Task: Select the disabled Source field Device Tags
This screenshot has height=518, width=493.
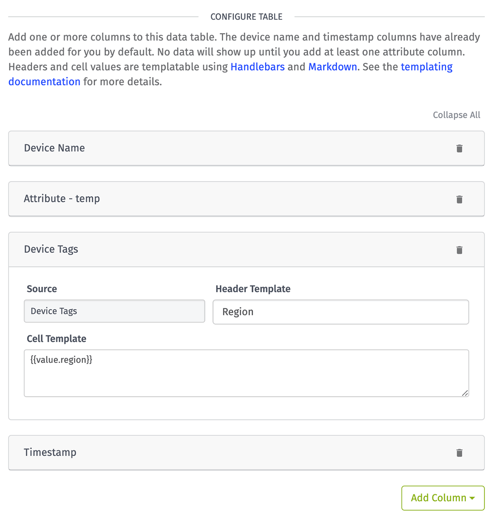Action: coord(115,311)
